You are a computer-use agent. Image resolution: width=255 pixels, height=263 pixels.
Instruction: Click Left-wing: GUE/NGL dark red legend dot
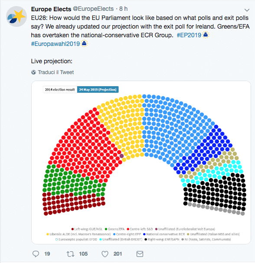click(72, 229)
